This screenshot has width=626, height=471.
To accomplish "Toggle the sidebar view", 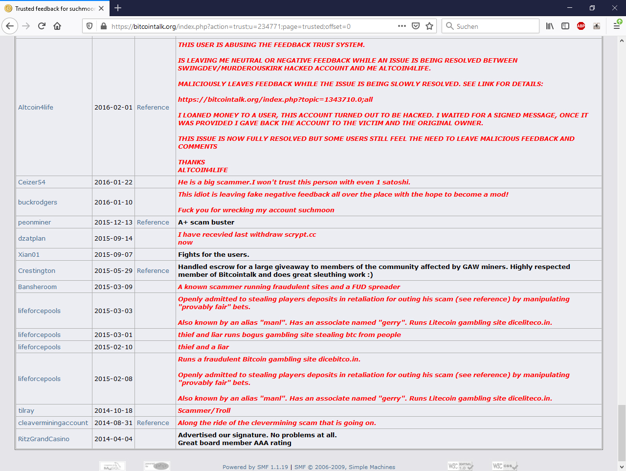I will coord(565,26).
